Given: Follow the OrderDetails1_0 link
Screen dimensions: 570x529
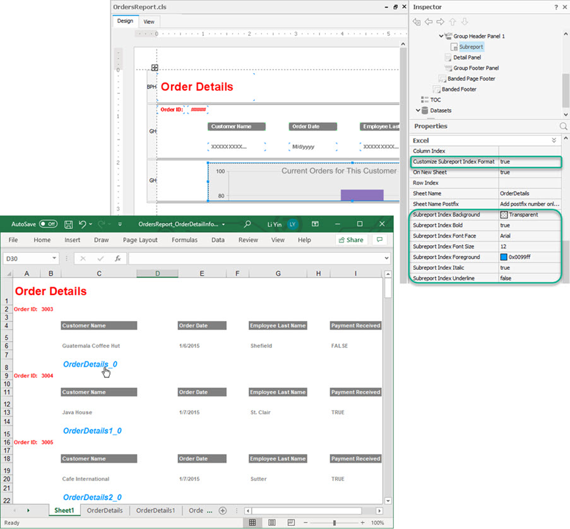Looking at the screenshot, I should click(92, 431).
